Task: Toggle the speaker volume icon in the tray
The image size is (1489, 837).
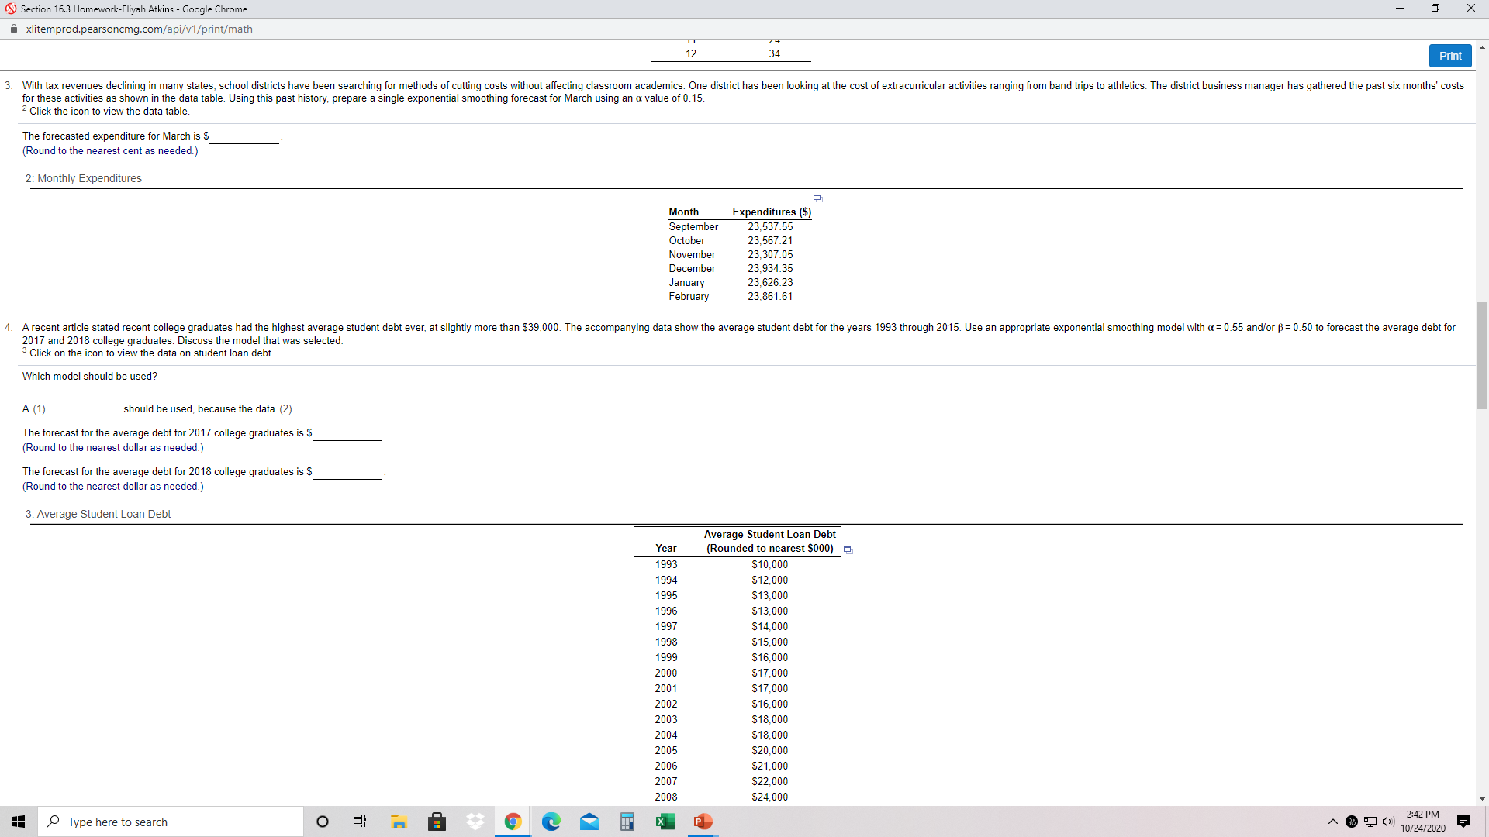Action: coord(1388,821)
